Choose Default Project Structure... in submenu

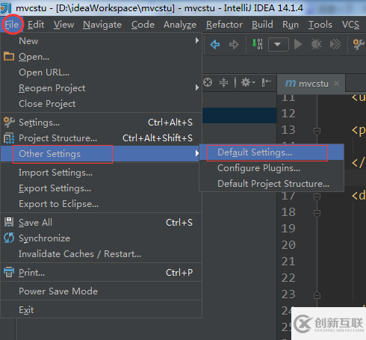(272, 184)
